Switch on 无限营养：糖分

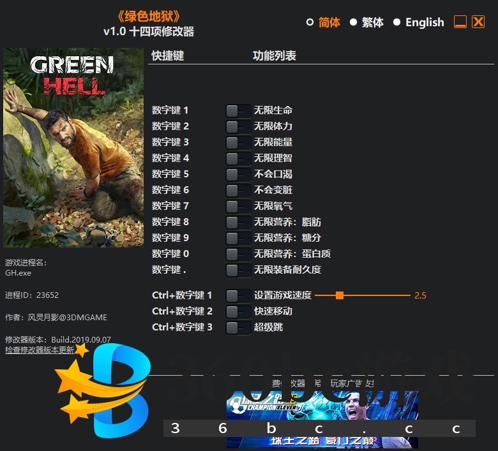[238, 238]
